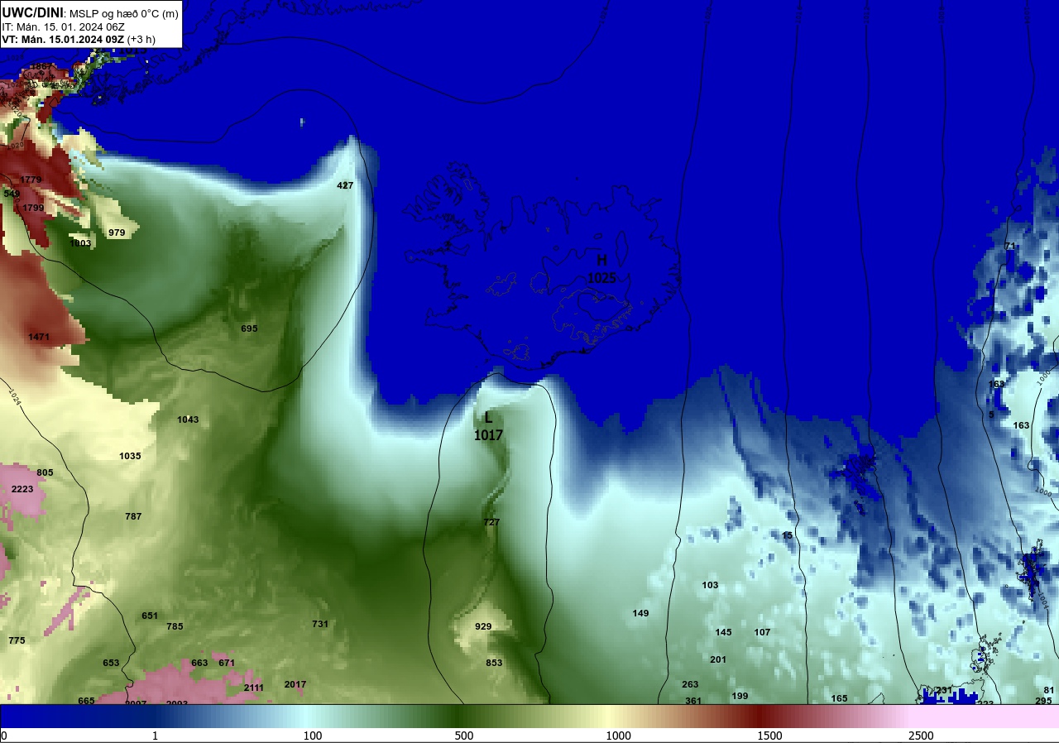Click the 787 height value
The width and height of the screenshot is (1059, 743).
pos(133,516)
